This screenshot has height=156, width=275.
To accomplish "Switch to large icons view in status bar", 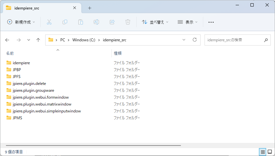I will click(x=270, y=152).
